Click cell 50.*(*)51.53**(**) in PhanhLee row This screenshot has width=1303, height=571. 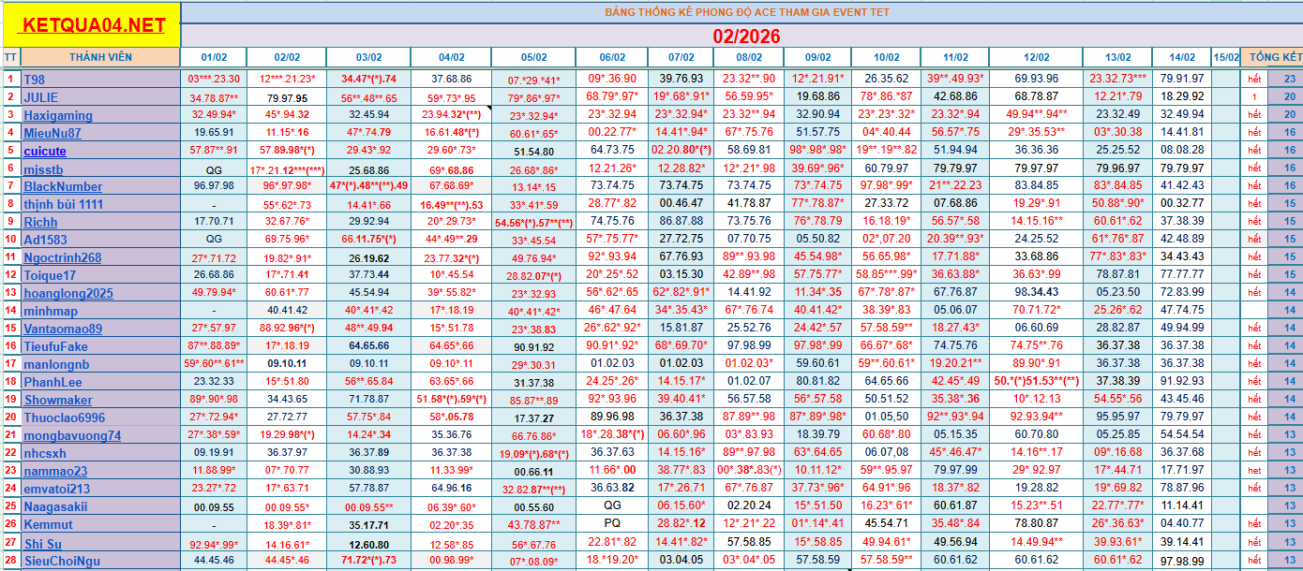click(x=1036, y=382)
